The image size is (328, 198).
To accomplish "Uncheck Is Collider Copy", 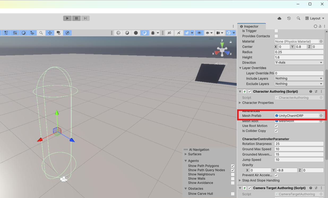I will 276,131.
